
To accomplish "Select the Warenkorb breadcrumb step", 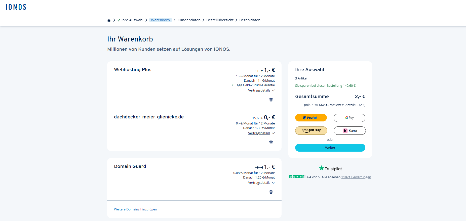I will [161, 20].
